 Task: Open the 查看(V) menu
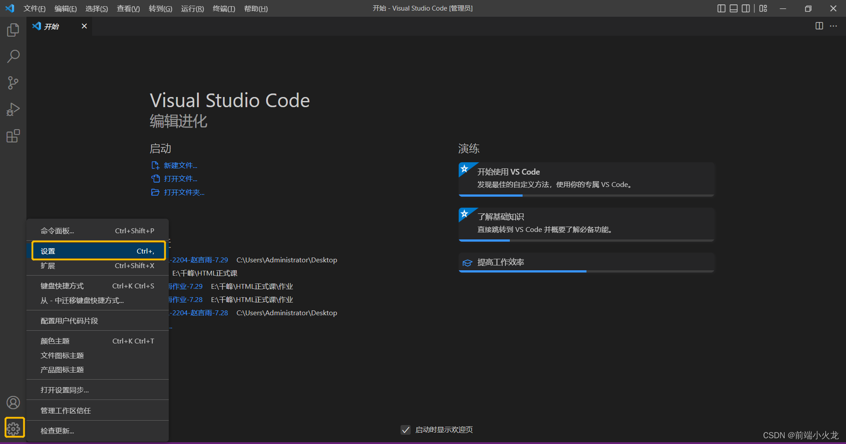pyautogui.click(x=128, y=9)
